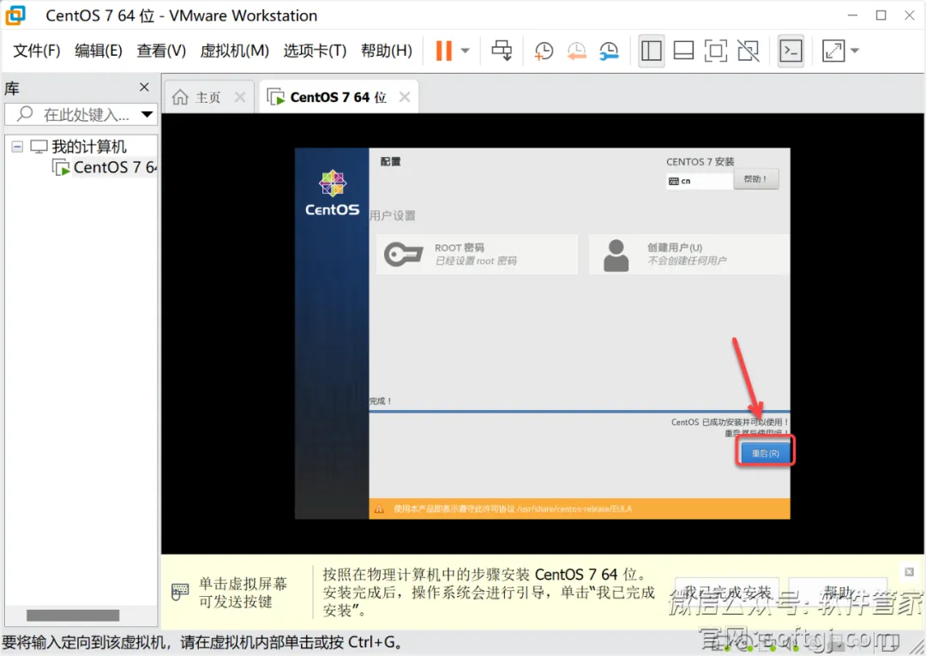Click the key icon for ROOT password
This screenshot has width=926, height=656.
coord(403,255)
